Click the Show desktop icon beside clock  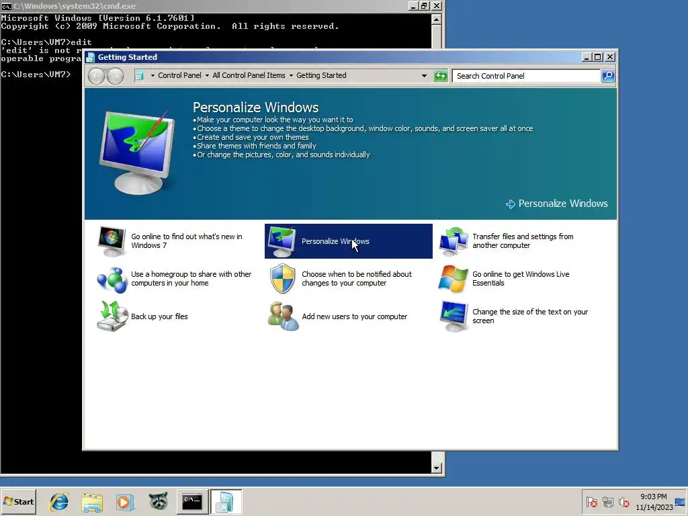tap(680, 502)
